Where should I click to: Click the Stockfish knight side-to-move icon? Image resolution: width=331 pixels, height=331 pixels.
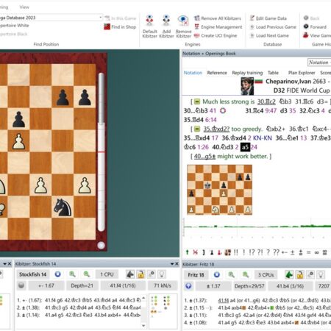130,274
